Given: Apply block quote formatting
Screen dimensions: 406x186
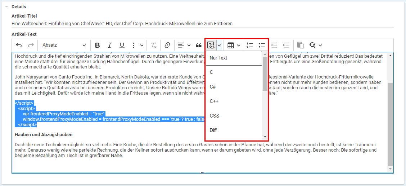Looking at the screenshot, I should tap(199, 46).
